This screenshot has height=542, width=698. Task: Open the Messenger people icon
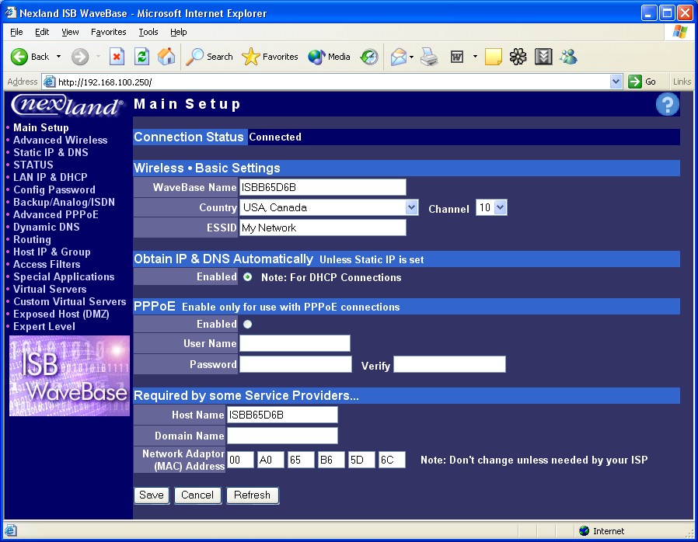tap(568, 57)
